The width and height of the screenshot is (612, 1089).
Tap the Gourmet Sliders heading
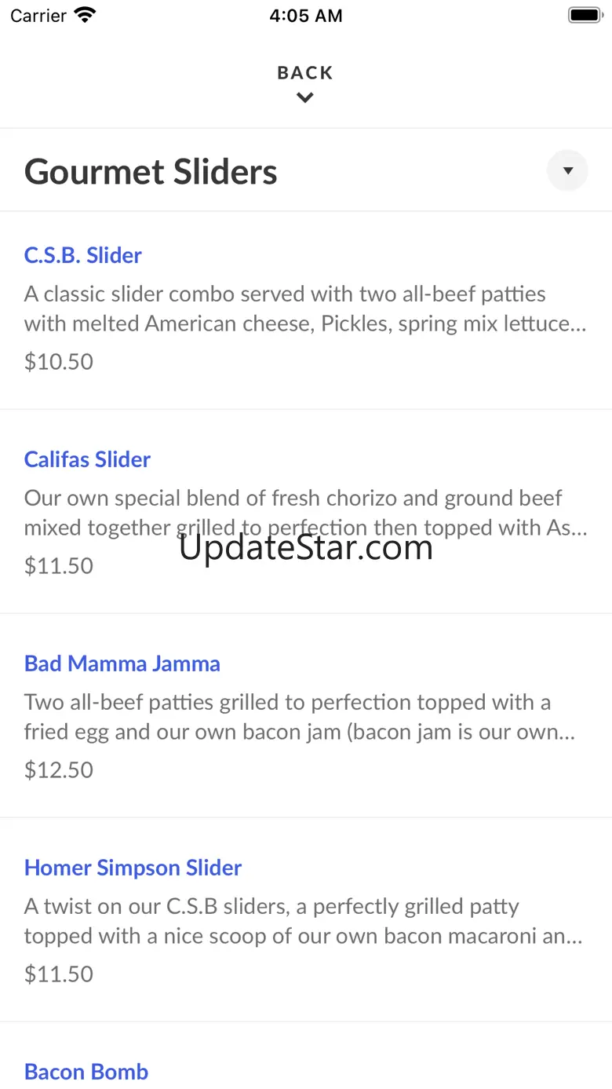[151, 172]
